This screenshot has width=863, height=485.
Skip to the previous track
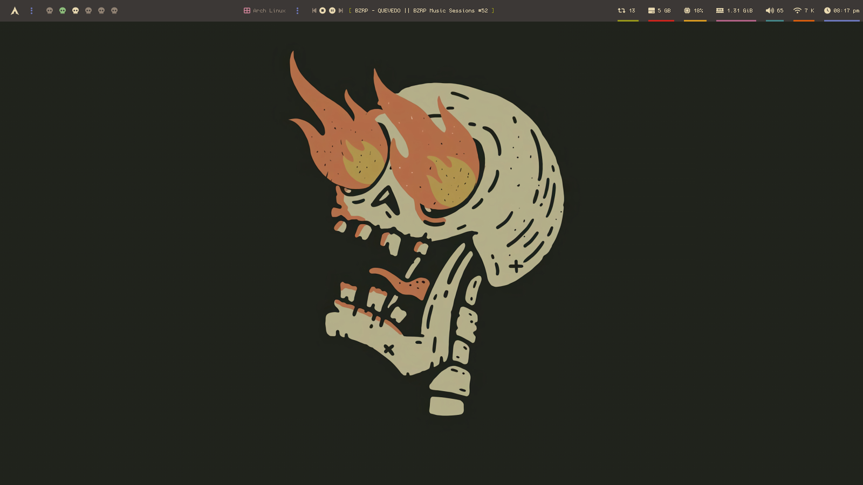point(314,11)
